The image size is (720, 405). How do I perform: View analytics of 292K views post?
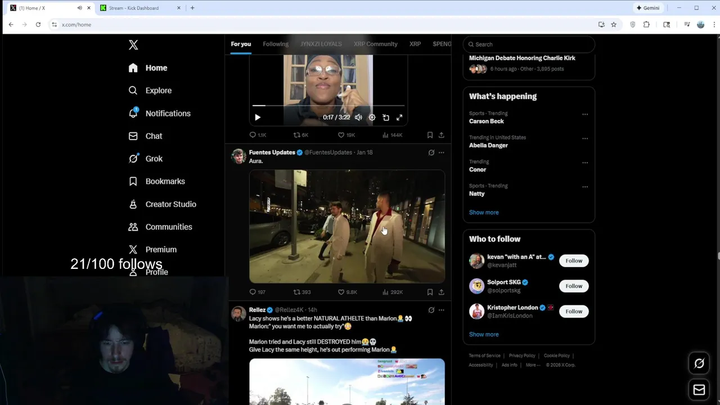click(392, 292)
